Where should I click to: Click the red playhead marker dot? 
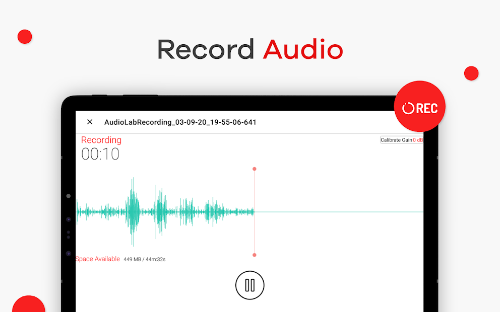254,169
